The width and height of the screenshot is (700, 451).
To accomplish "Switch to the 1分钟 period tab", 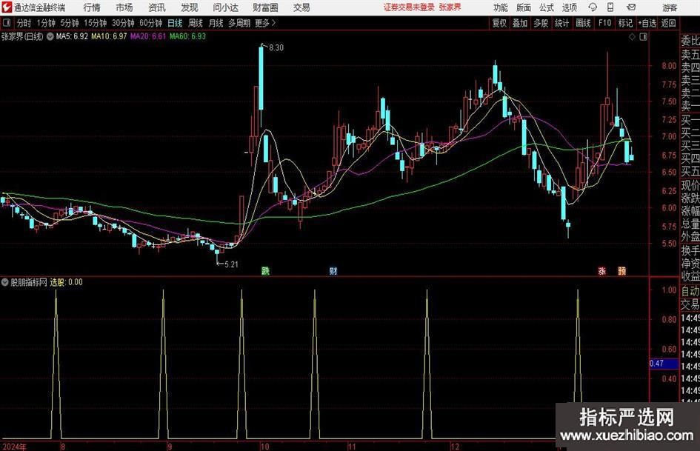I will [x=45, y=23].
